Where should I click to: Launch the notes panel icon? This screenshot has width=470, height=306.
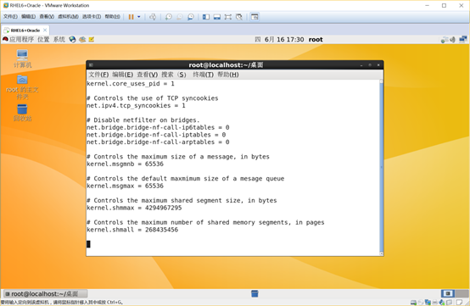pos(91,40)
